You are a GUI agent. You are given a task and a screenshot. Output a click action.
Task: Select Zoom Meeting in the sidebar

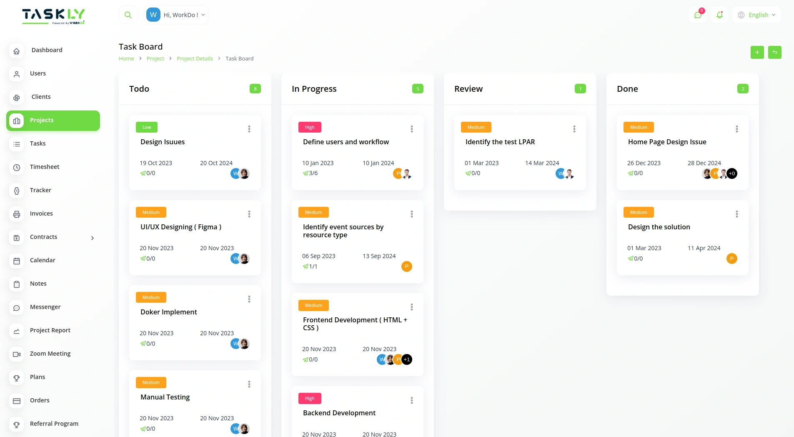click(50, 354)
